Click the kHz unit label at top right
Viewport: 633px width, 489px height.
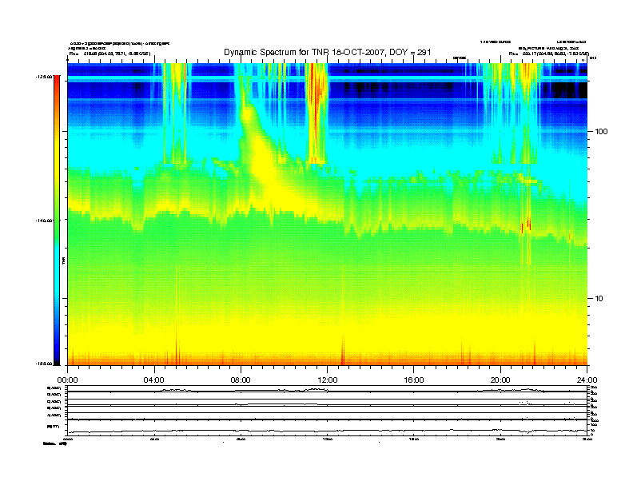[592, 58]
